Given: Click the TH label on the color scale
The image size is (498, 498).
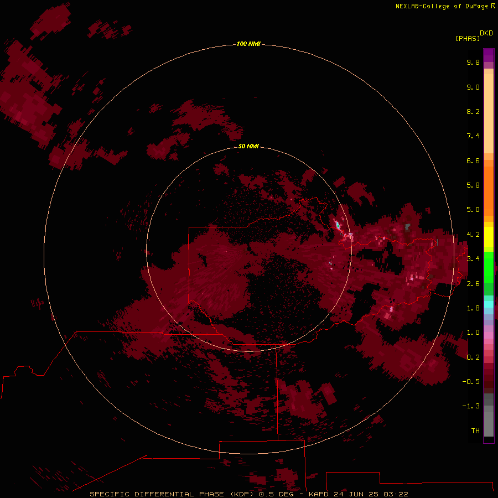Looking at the screenshot, I should pos(475,431).
